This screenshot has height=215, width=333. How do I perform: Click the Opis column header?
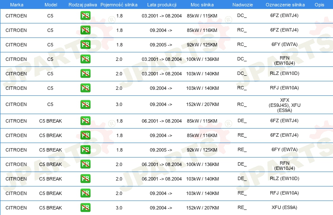pyautogui.click(x=319, y=5)
